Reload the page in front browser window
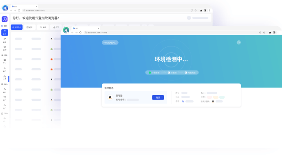The height and width of the screenshot is (155, 282). 81,32
